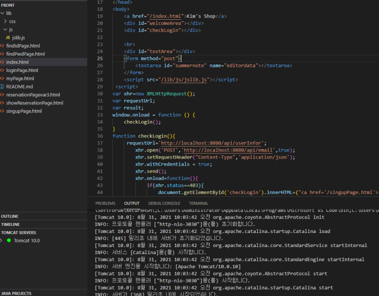Expand the TIMELINE section

click(x=10, y=224)
